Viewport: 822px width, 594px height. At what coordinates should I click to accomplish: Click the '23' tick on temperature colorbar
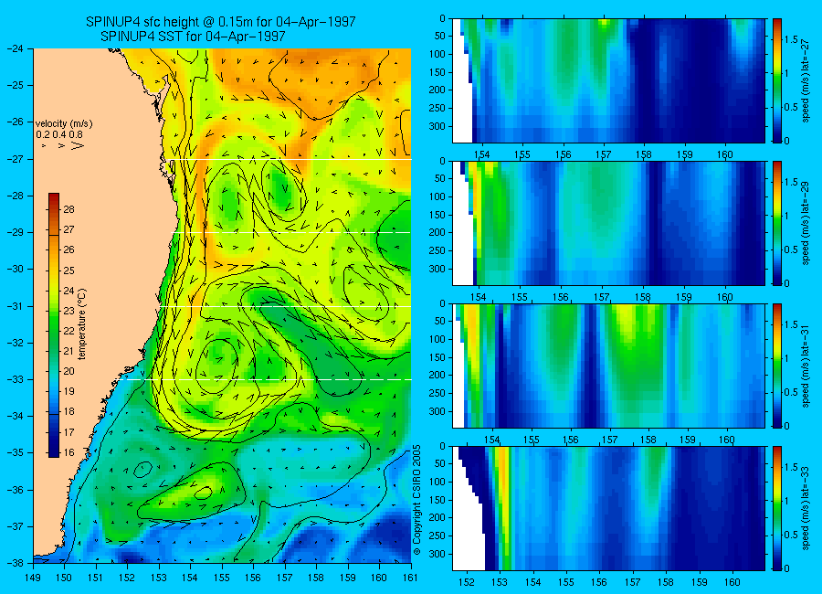[x=69, y=311]
